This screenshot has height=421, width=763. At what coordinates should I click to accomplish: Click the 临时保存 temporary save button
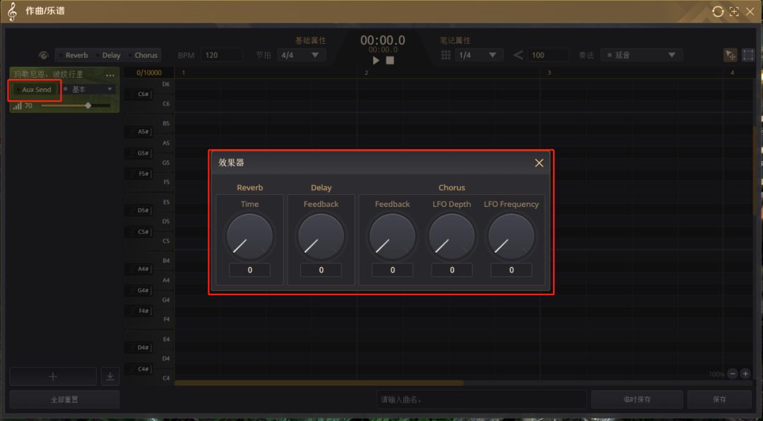(x=637, y=400)
